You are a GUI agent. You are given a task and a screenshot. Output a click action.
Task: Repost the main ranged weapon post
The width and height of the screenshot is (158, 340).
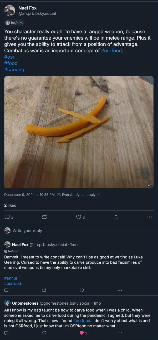click(x=44, y=217)
